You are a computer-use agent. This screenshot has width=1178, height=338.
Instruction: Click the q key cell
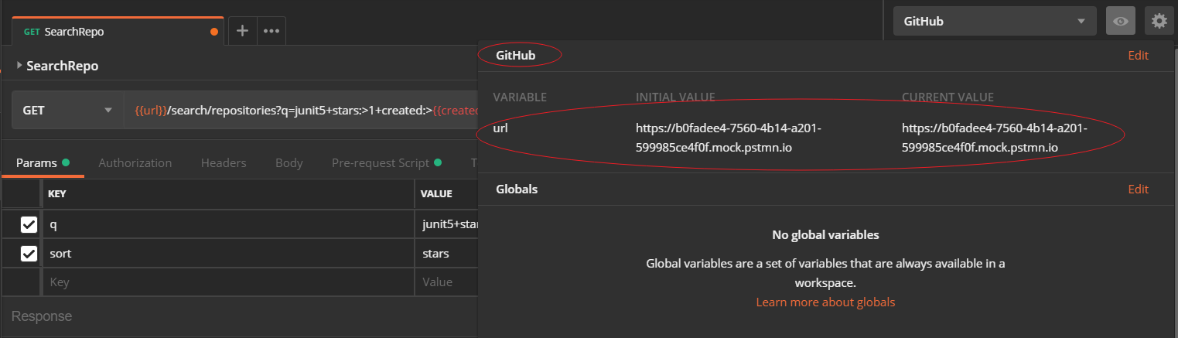tap(227, 225)
